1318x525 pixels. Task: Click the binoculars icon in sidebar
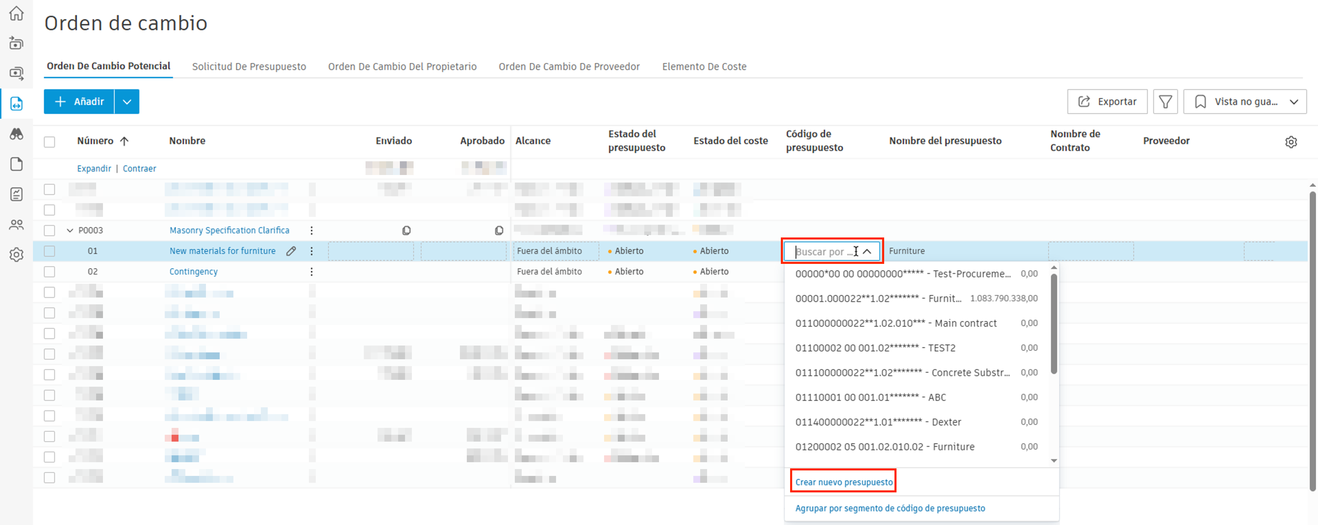(x=16, y=134)
